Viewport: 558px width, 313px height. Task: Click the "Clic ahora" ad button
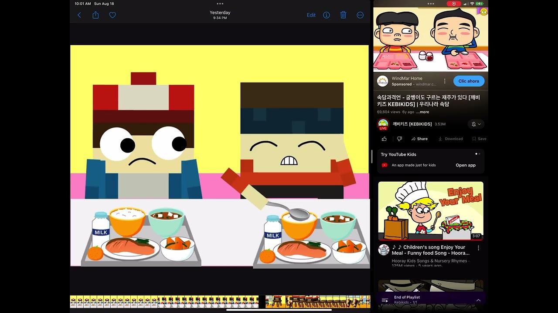(469, 81)
